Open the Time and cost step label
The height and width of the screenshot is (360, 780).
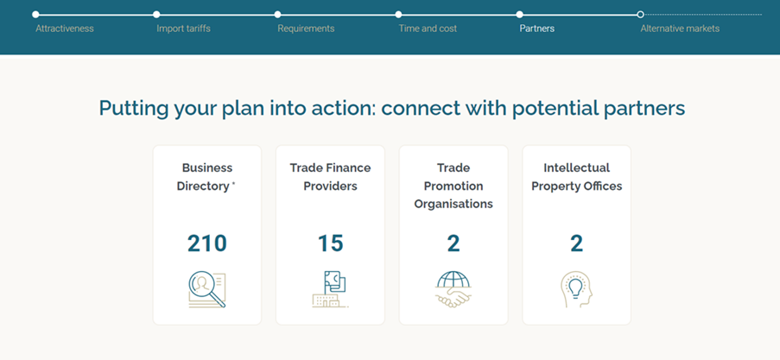(428, 28)
